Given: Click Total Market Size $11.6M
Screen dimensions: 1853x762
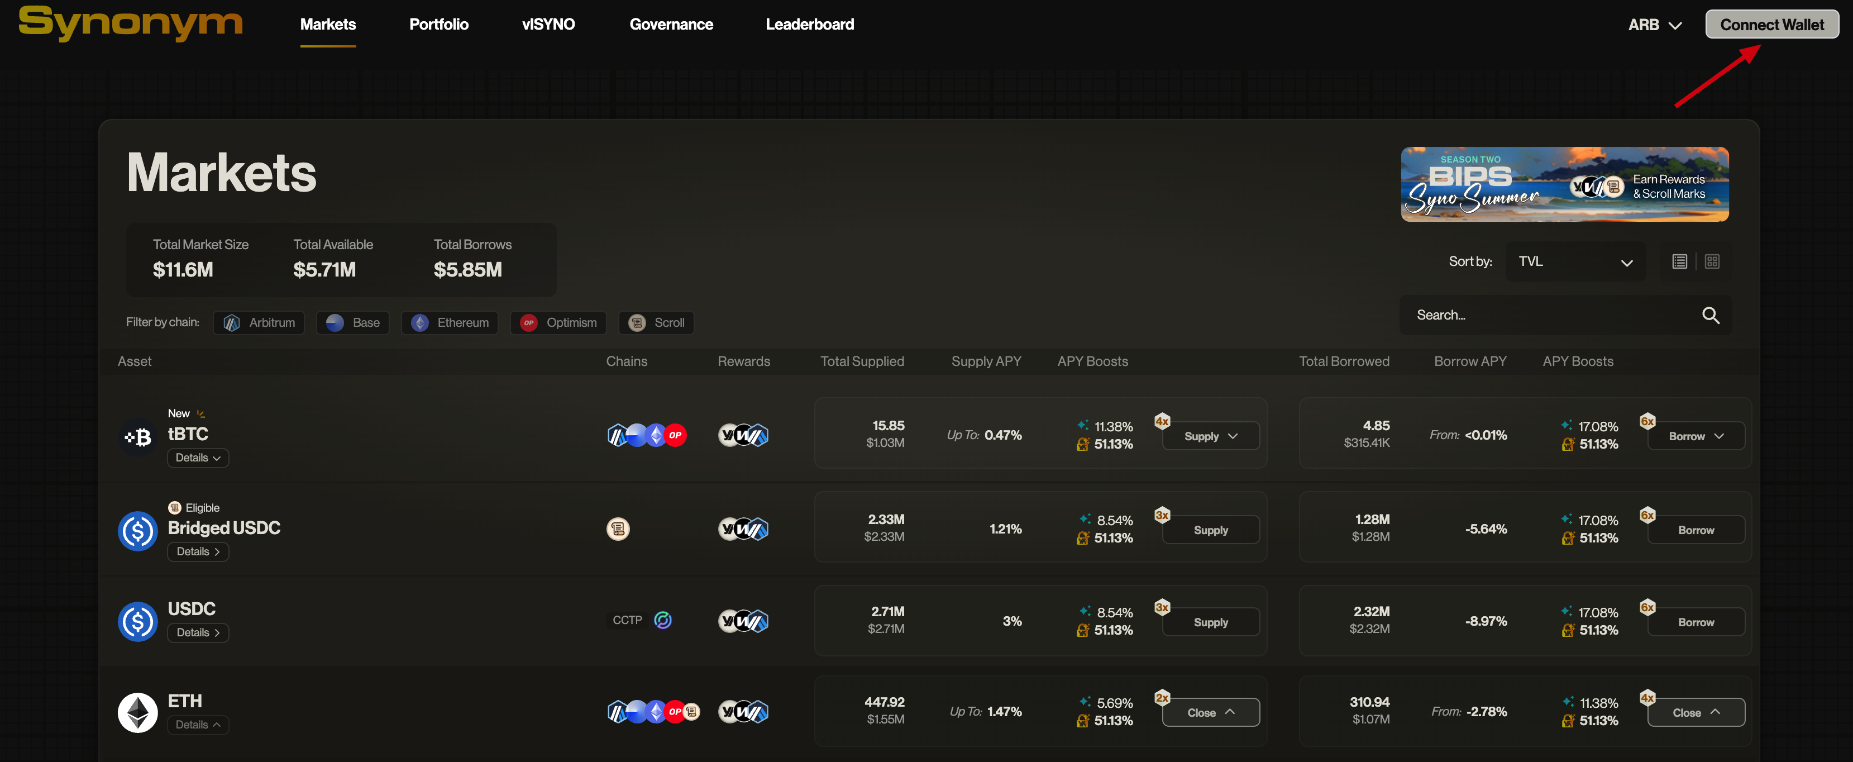Looking at the screenshot, I should point(200,259).
